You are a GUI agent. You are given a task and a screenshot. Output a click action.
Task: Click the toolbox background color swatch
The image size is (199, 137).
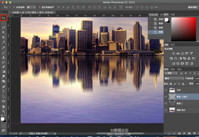(4, 121)
